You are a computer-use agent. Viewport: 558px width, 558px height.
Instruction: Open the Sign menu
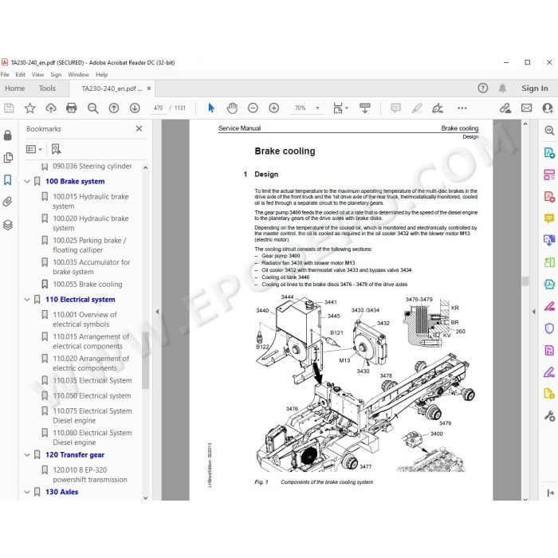click(56, 74)
